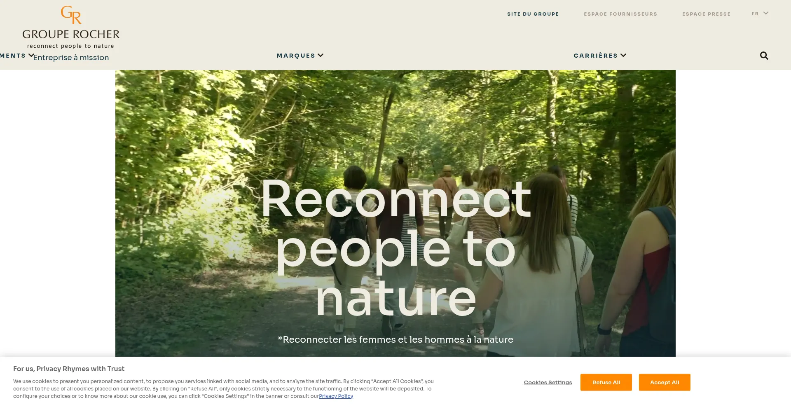Expand the Carrières menu chevron
The height and width of the screenshot is (409, 791).
pos(623,55)
